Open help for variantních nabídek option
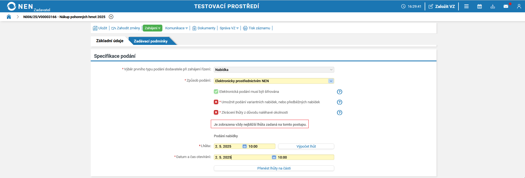The image size is (525, 178). click(x=339, y=102)
